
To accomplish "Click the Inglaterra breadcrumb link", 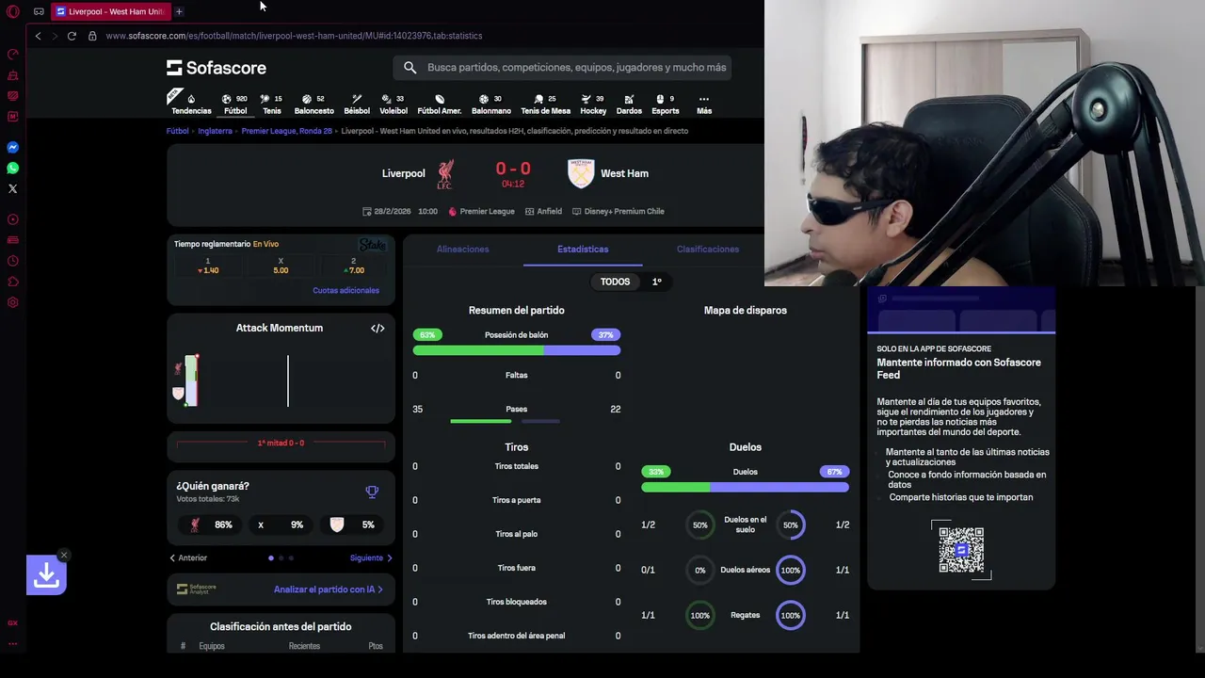I will coord(215,131).
